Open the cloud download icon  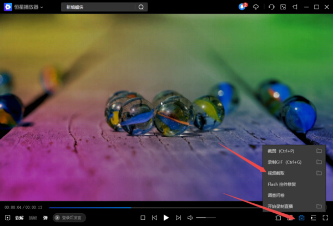[x=256, y=7]
